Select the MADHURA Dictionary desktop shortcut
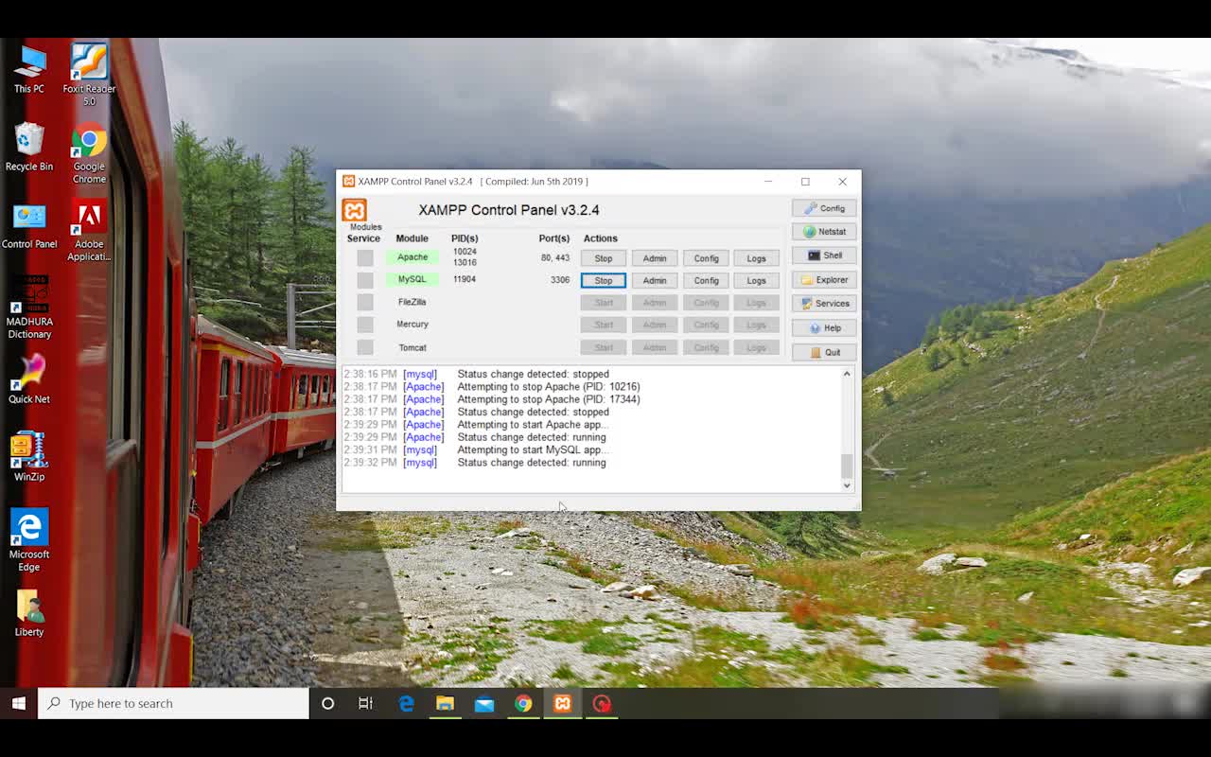Screen dimensions: 1211x757 [29, 308]
